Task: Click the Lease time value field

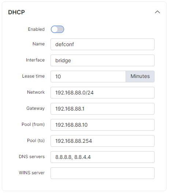Action: 88,77
